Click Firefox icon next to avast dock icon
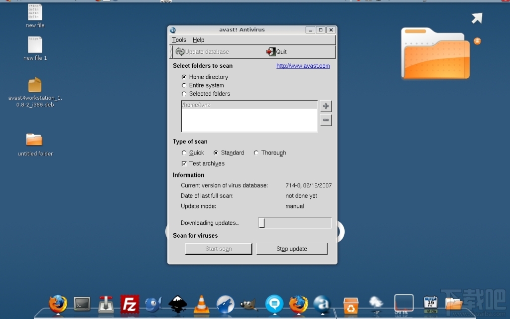The image size is (510, 319). 298,304
